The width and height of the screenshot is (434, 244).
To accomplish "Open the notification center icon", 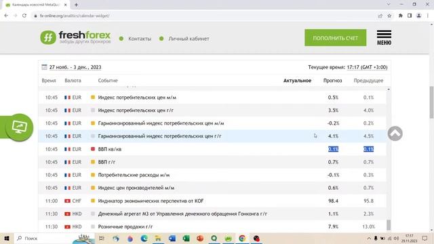I will 425,238.
